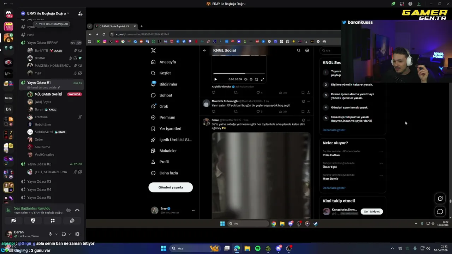452x254 pixels.
Task: Open microphone input options arrow
Action: (56, 234)
